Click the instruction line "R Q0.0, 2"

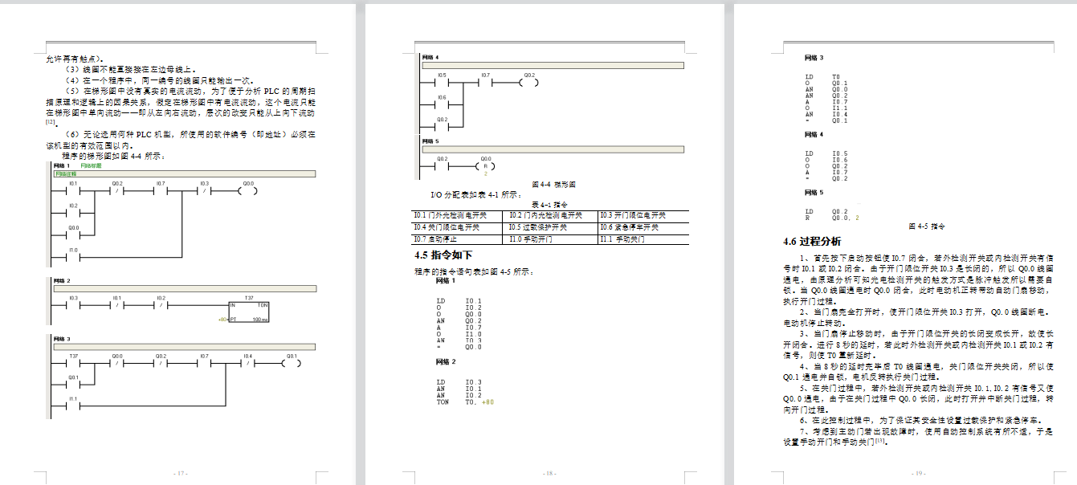point(831,218)
